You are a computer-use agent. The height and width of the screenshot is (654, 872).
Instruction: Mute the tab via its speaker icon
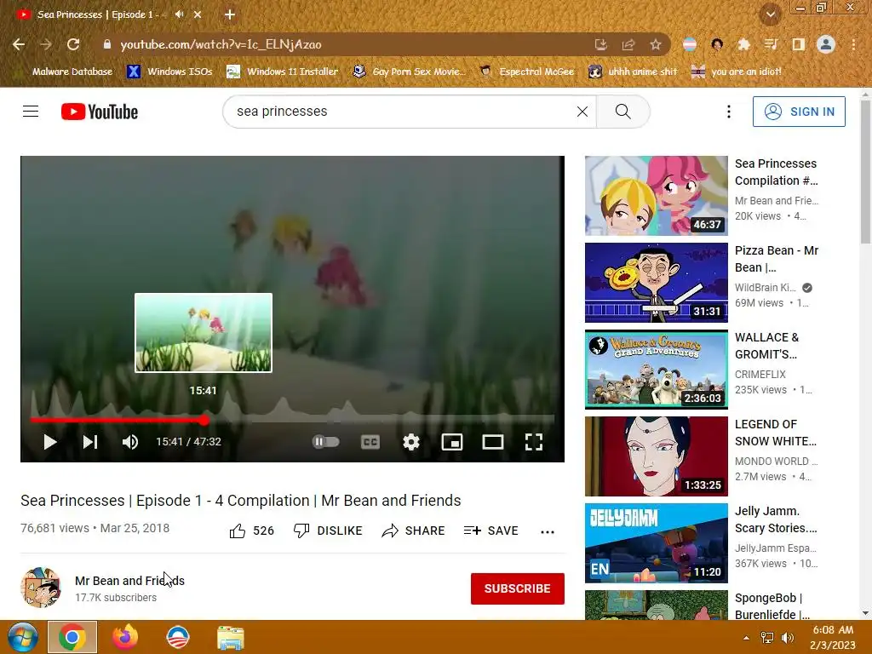[179, 14]
